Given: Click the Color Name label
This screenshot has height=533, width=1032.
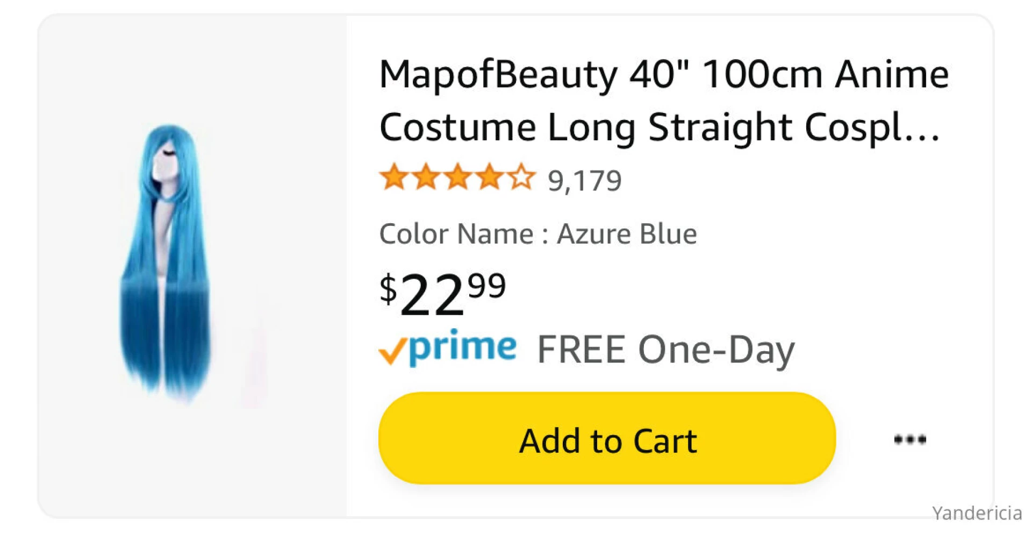Looking at the screenshot, I should [456, 234].
